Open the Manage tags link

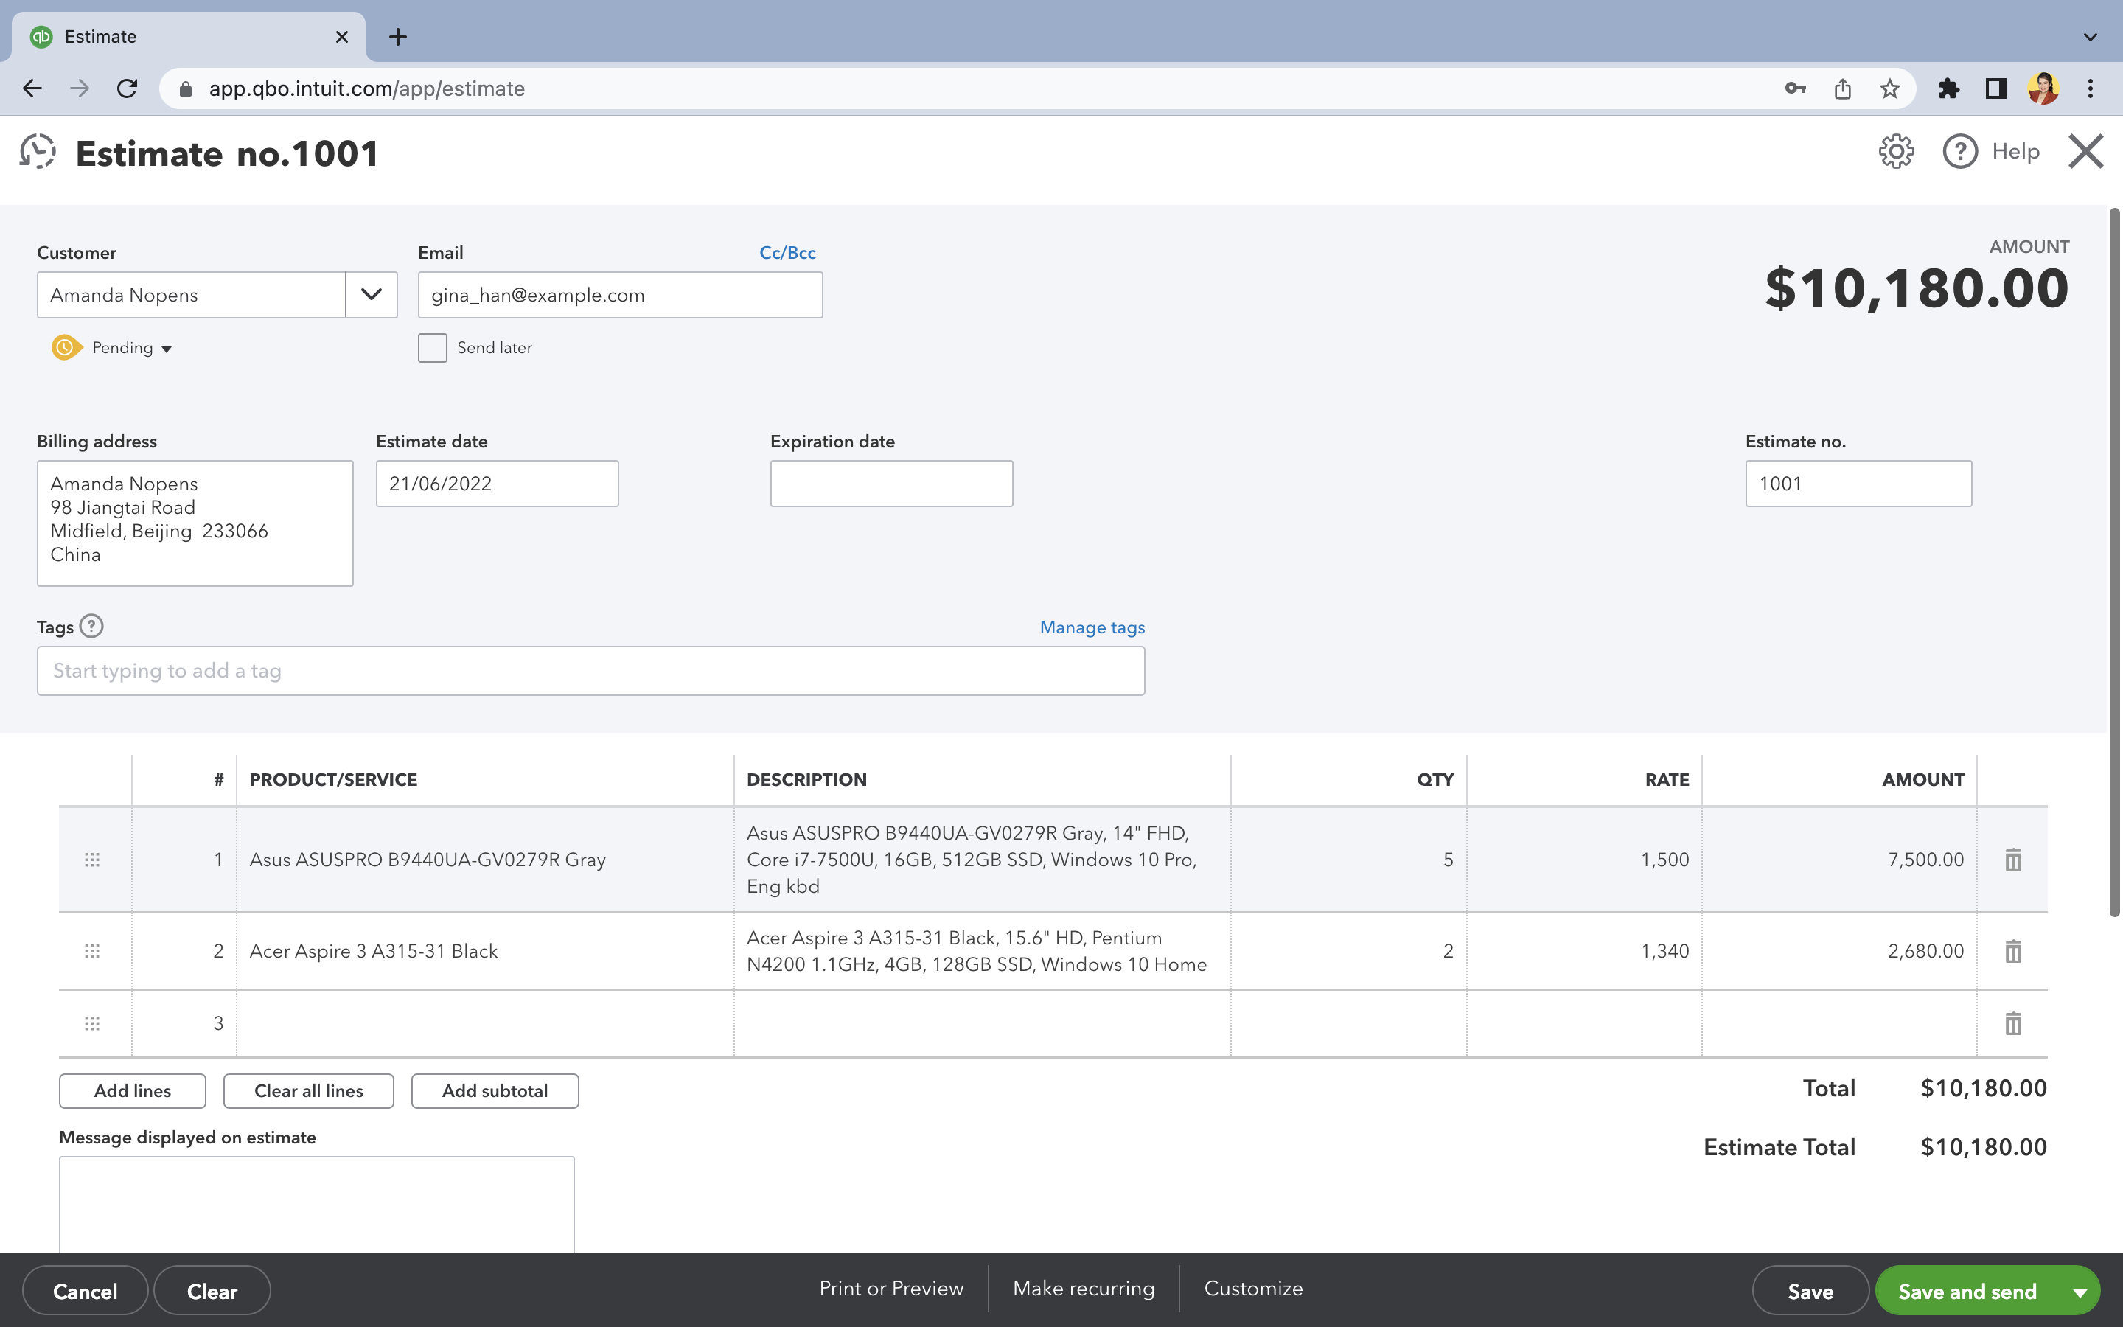coord(1092,627)
